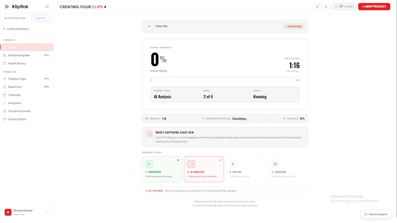
Task: Click the What's Happening Right Now icon
Action: click(x=149, y=134)
